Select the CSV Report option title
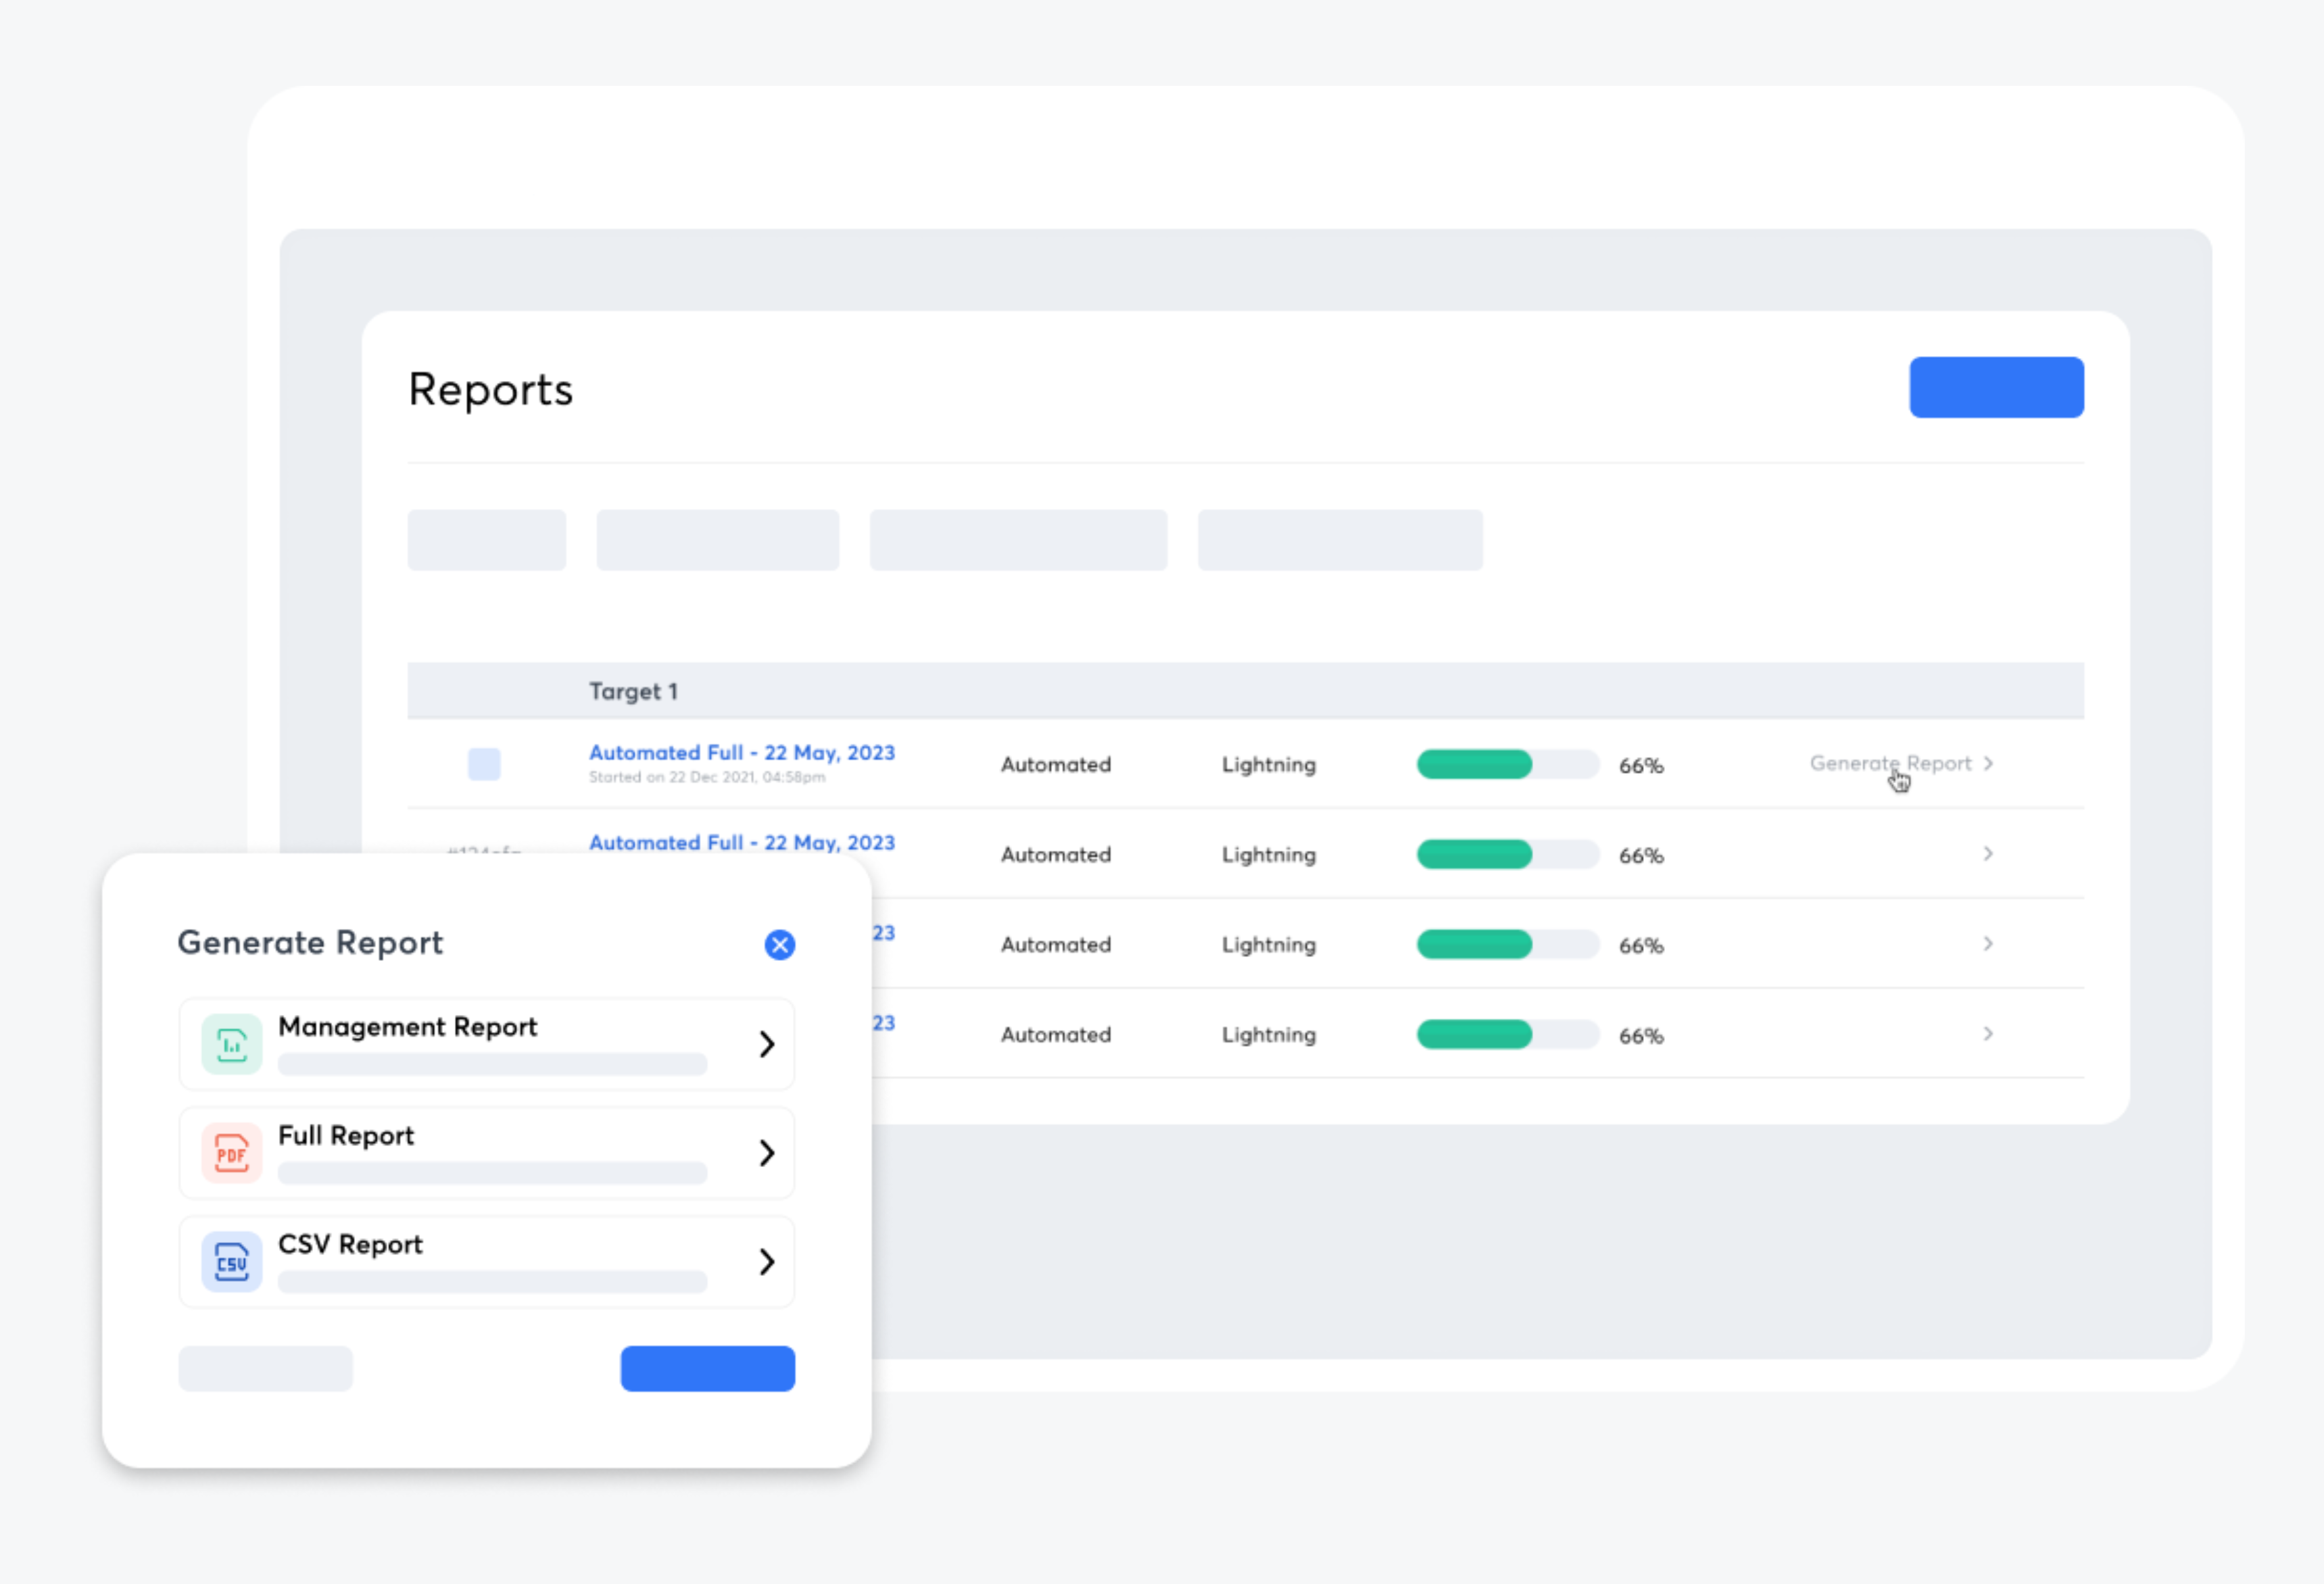Image resolution: width=2324 pixels, height=1584 pixels. click(x=350, y=1245)
